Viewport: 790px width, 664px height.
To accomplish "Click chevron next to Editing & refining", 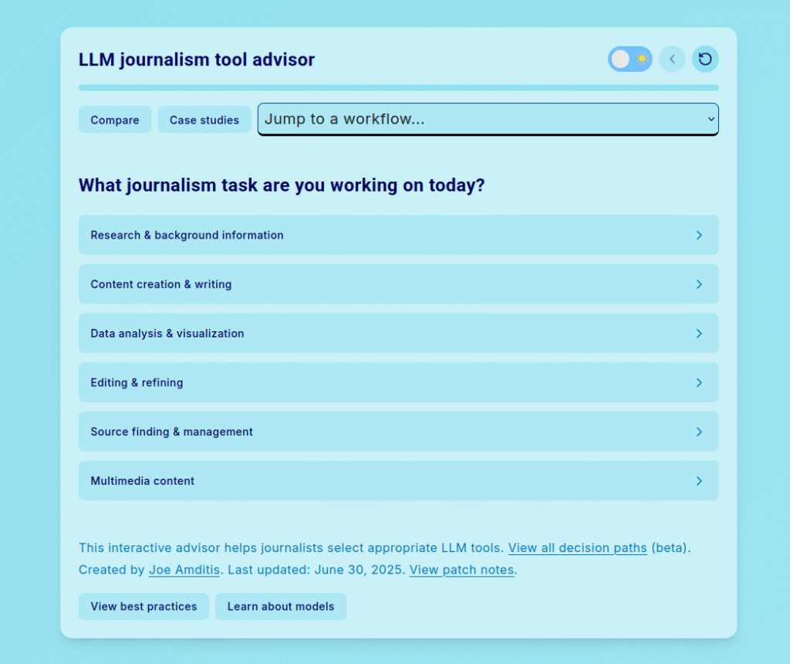I will (699, 383).
